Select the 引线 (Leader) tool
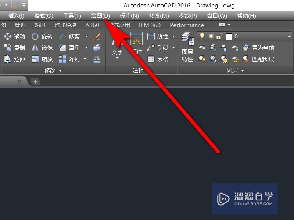Viewport: 294px width, 220px height. [x=158, y=48]
